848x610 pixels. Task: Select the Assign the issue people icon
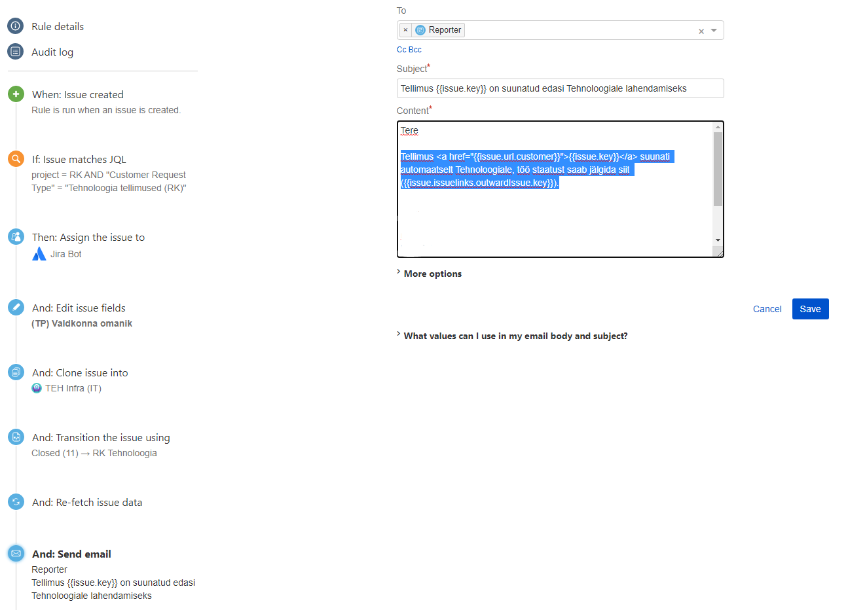tap(16, 237)
